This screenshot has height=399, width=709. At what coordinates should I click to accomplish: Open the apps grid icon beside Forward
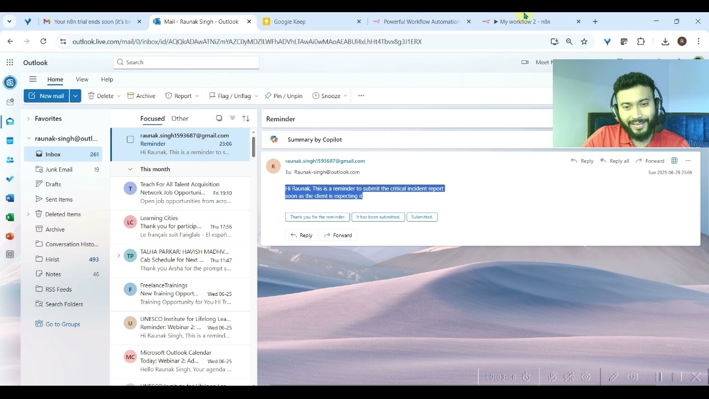click(x=674, y=161)
